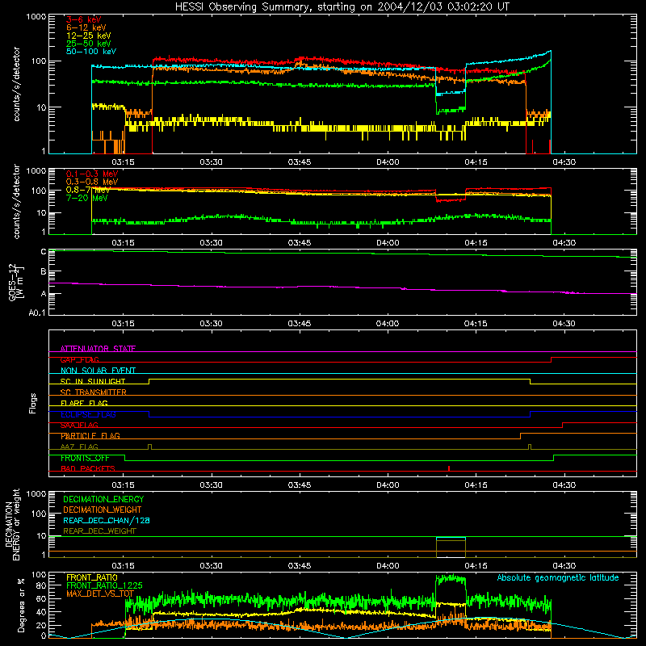Click 03:15 tick under the keV plot
The height and width of the screenshot is (646, 646).
pyautogui.click(x=123, y=162)
